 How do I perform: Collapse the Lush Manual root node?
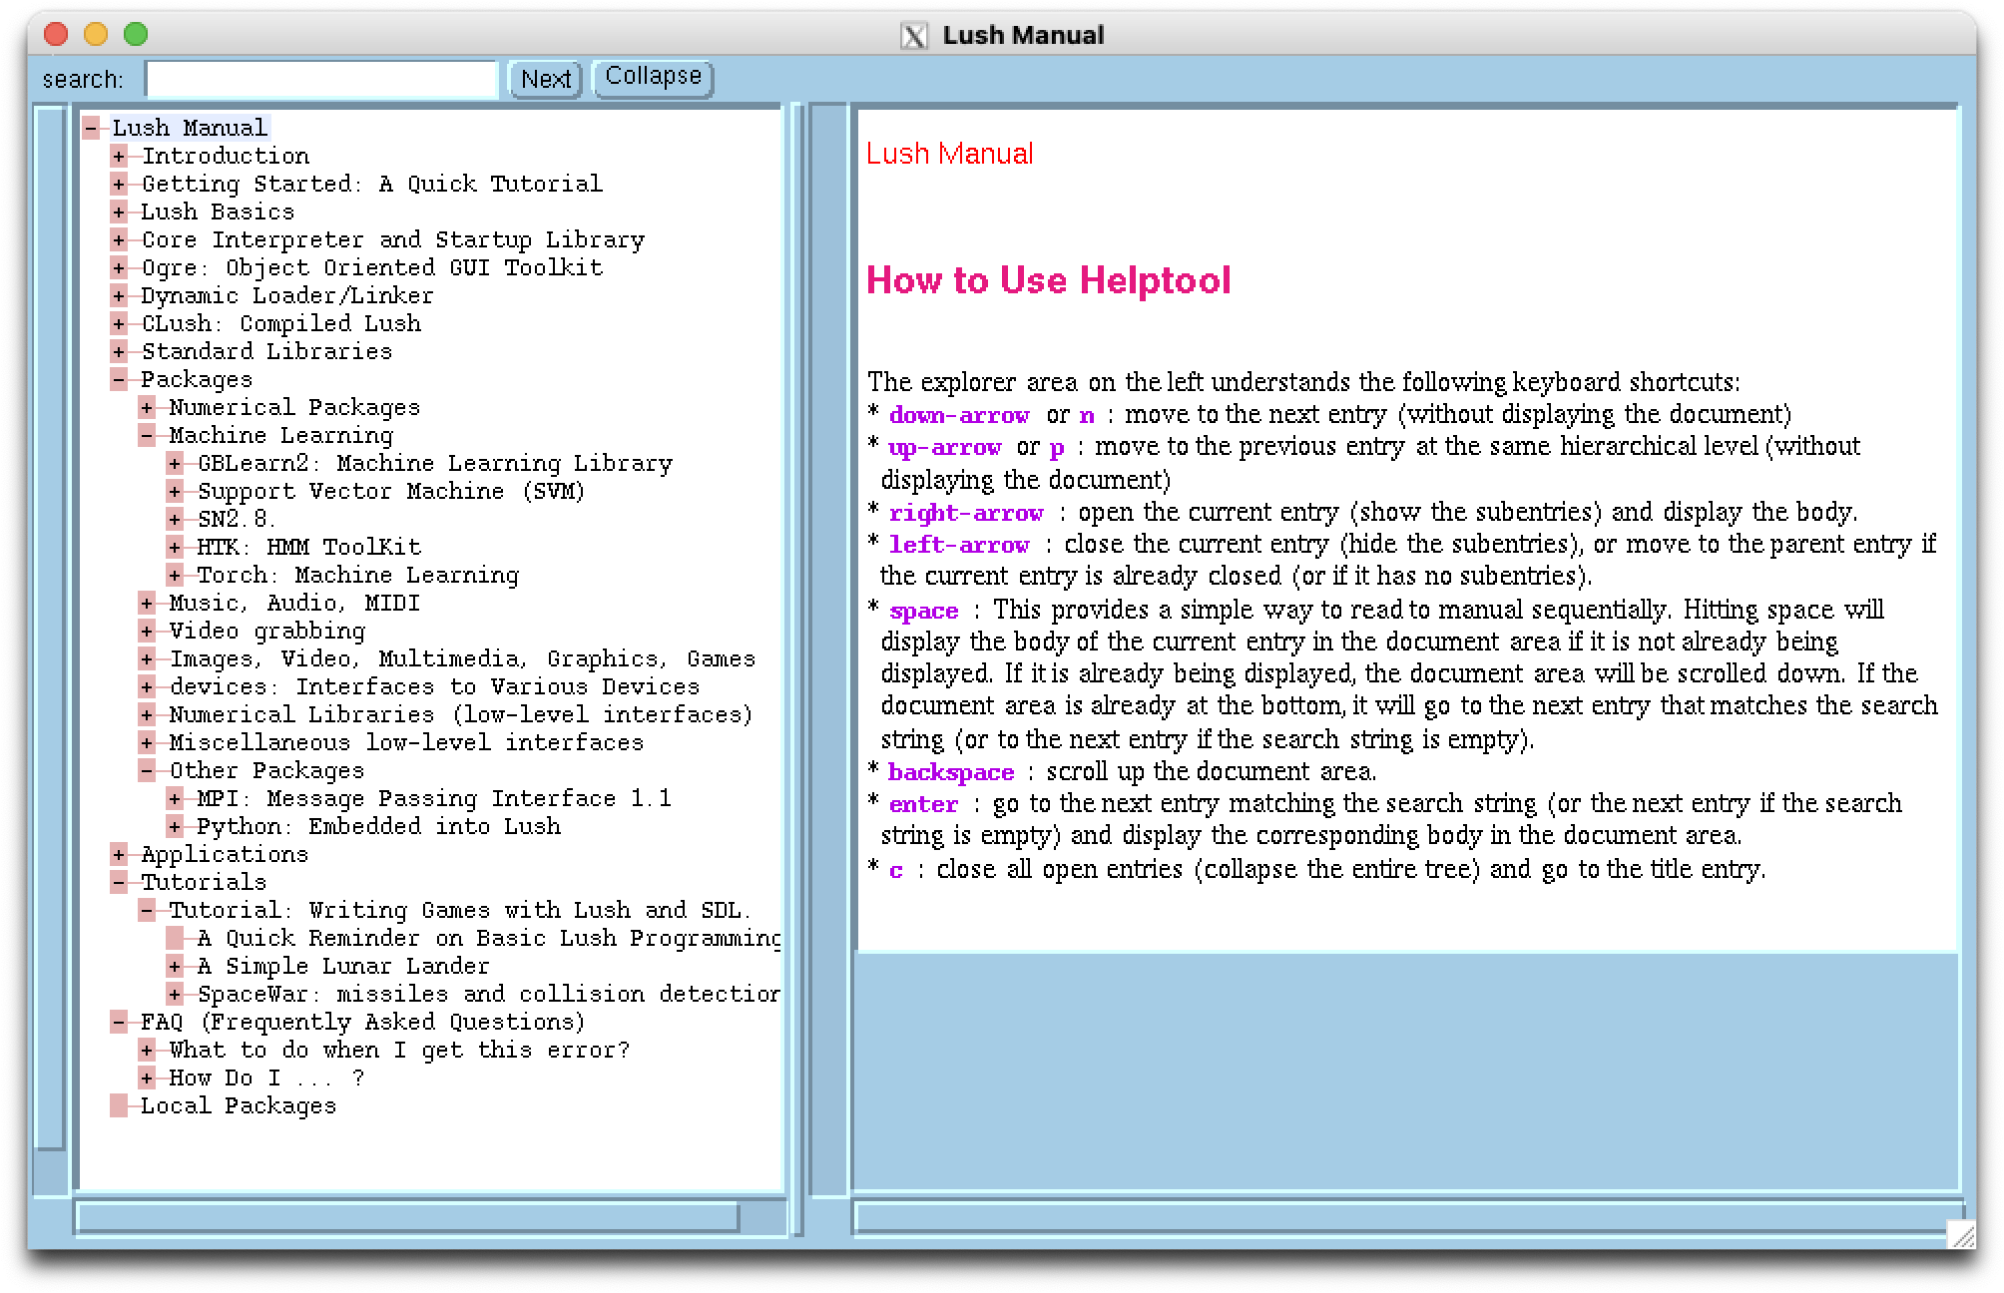tap(91, 128)
